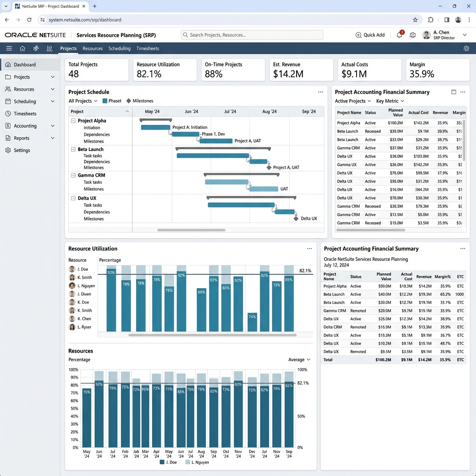476x476 pixels.
Task: Switch to the Timesheets top tab
Action: pyautogui.click(x=147, y=48)
